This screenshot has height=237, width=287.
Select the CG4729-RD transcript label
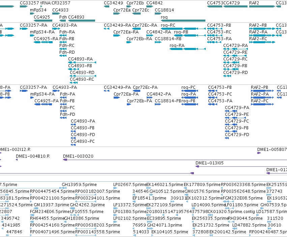pos(235,73)
